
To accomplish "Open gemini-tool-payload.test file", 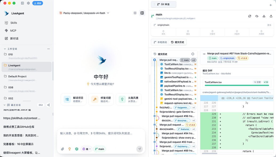I will pyautogui.click(x=178, y=99).
